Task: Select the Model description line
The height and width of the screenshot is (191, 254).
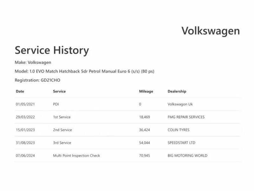Action: tap(84, 71)
